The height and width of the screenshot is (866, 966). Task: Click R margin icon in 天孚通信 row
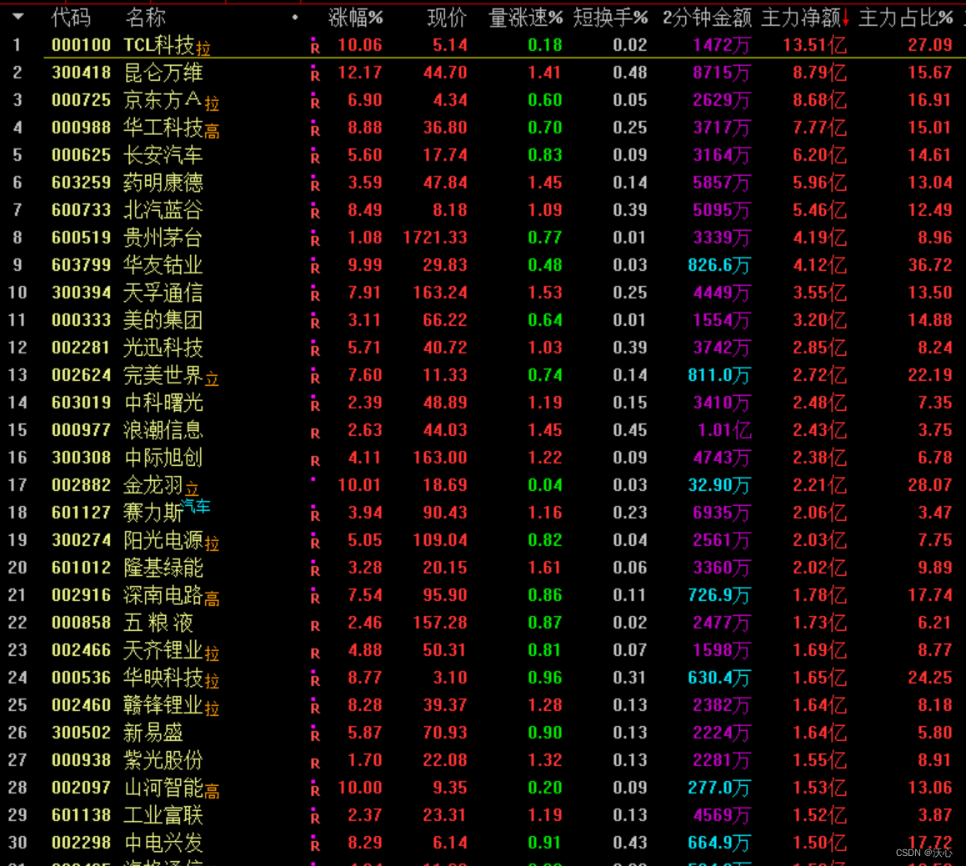pyautogui.click(x=315, y=295)
